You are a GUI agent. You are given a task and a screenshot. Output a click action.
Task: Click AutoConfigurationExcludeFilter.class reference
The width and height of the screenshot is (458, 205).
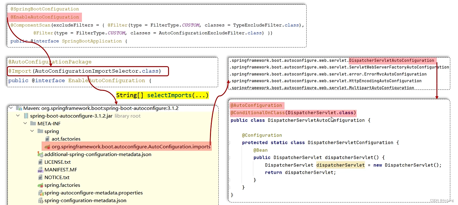pyautogui.click(x=210, y=33)
